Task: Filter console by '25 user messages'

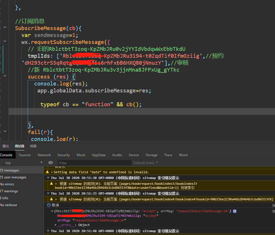Action: 22,177
